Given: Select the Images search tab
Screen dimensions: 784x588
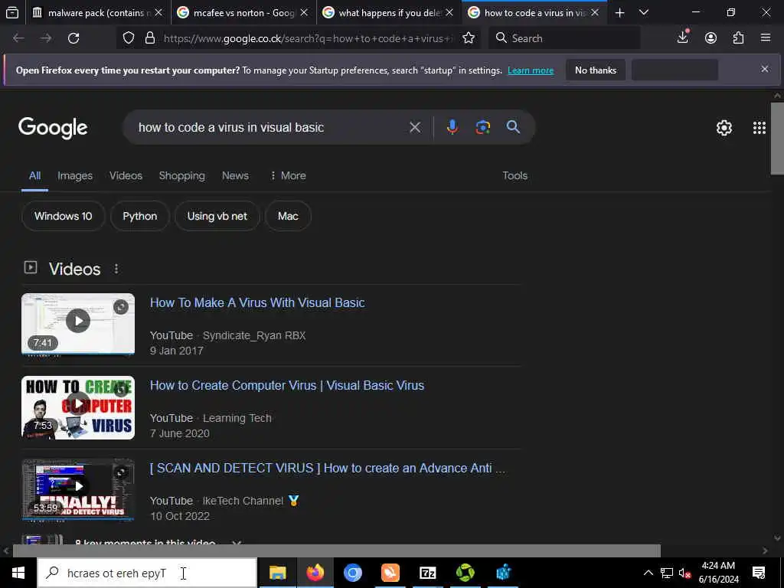Looking at the screenshot, I should [75, 175].
